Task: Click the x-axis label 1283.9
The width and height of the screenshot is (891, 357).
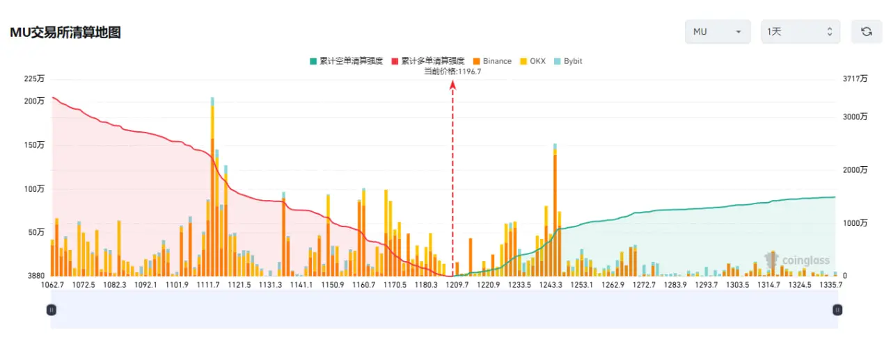Action: point(675,285)
